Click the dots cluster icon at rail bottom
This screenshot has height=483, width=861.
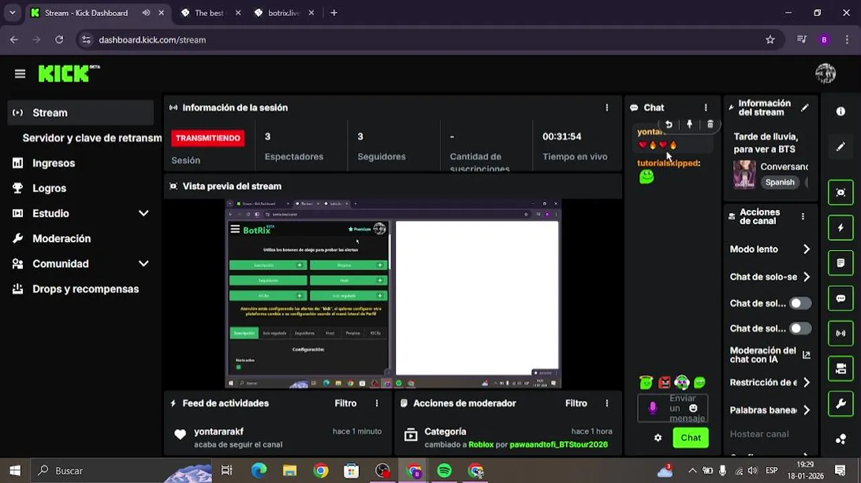(841, 439)
